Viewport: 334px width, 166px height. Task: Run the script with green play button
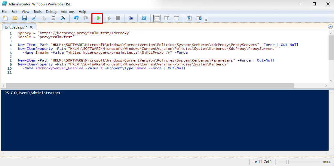click(x=98, y=18)
